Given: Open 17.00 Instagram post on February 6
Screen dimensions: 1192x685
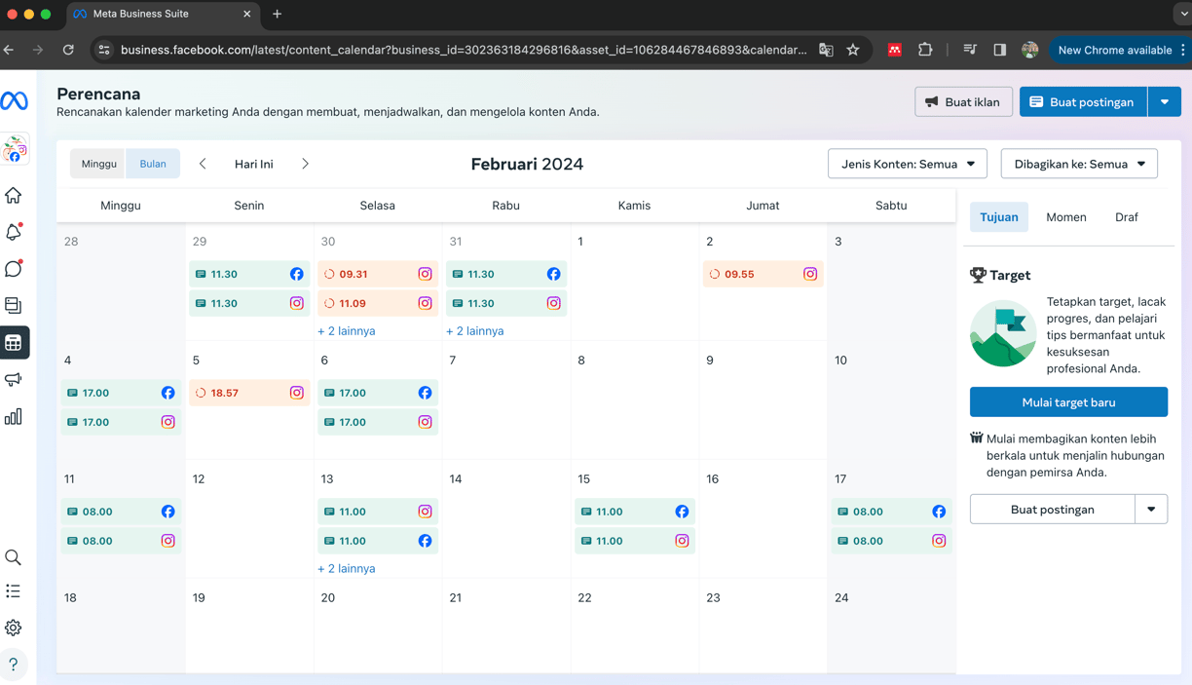Looking at the screenshot, I should (x=378, y=422).
